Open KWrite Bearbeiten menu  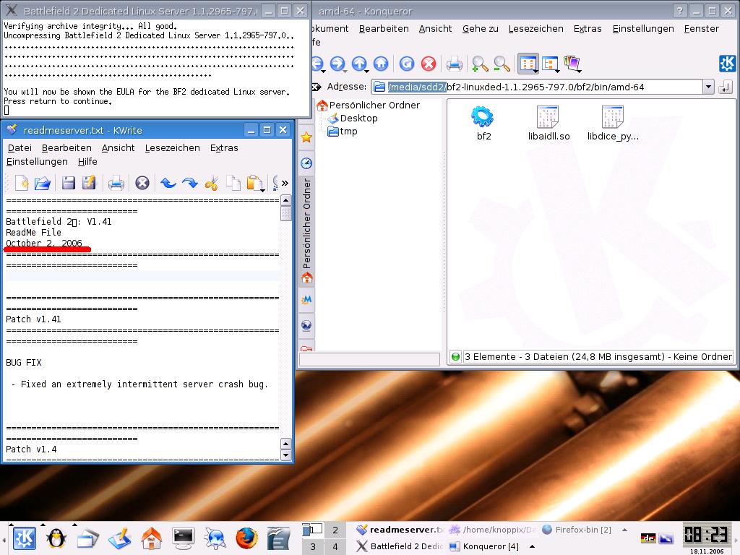click(66, 147)
